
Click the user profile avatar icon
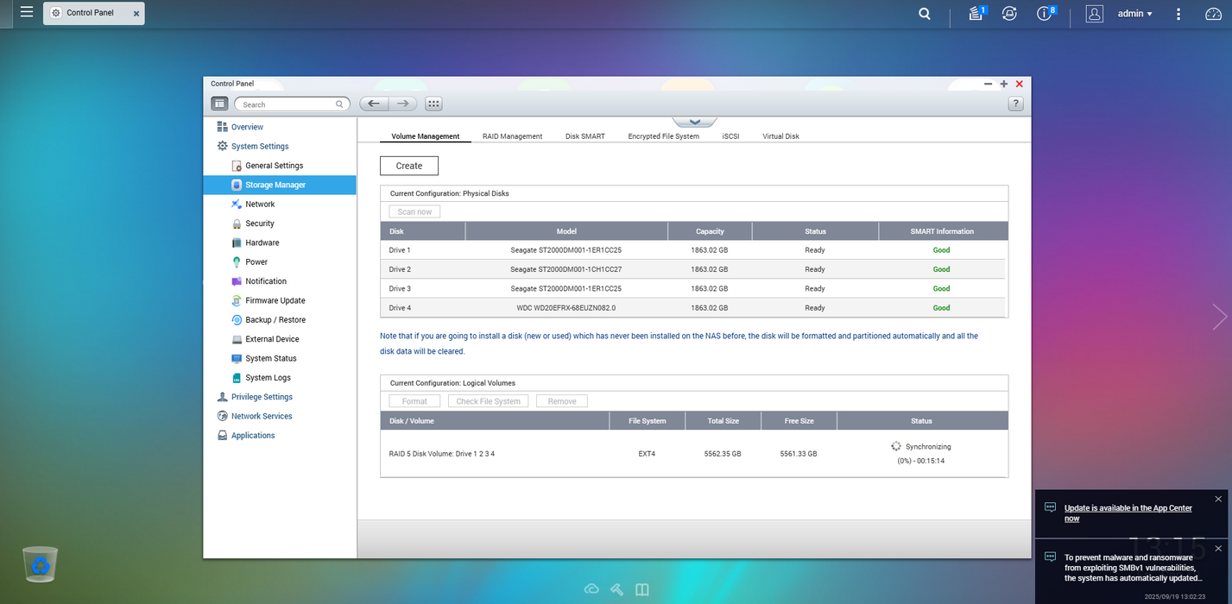(x=1094, y=14)
